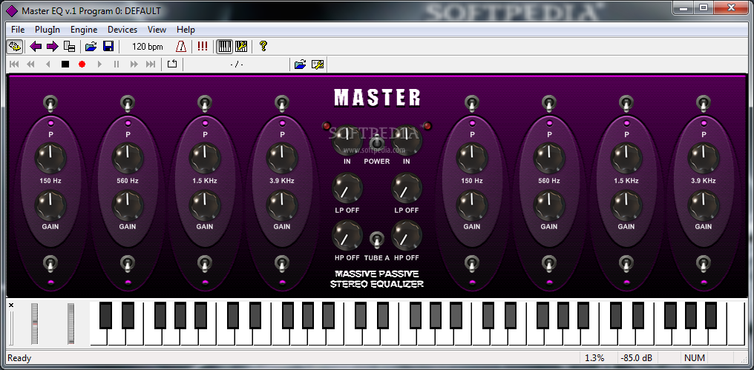Image resolution: width=754 pixels, height=370 pixels.
Task: Click the 1.3% CPU load status cell
Action: [x=594, y=358]
